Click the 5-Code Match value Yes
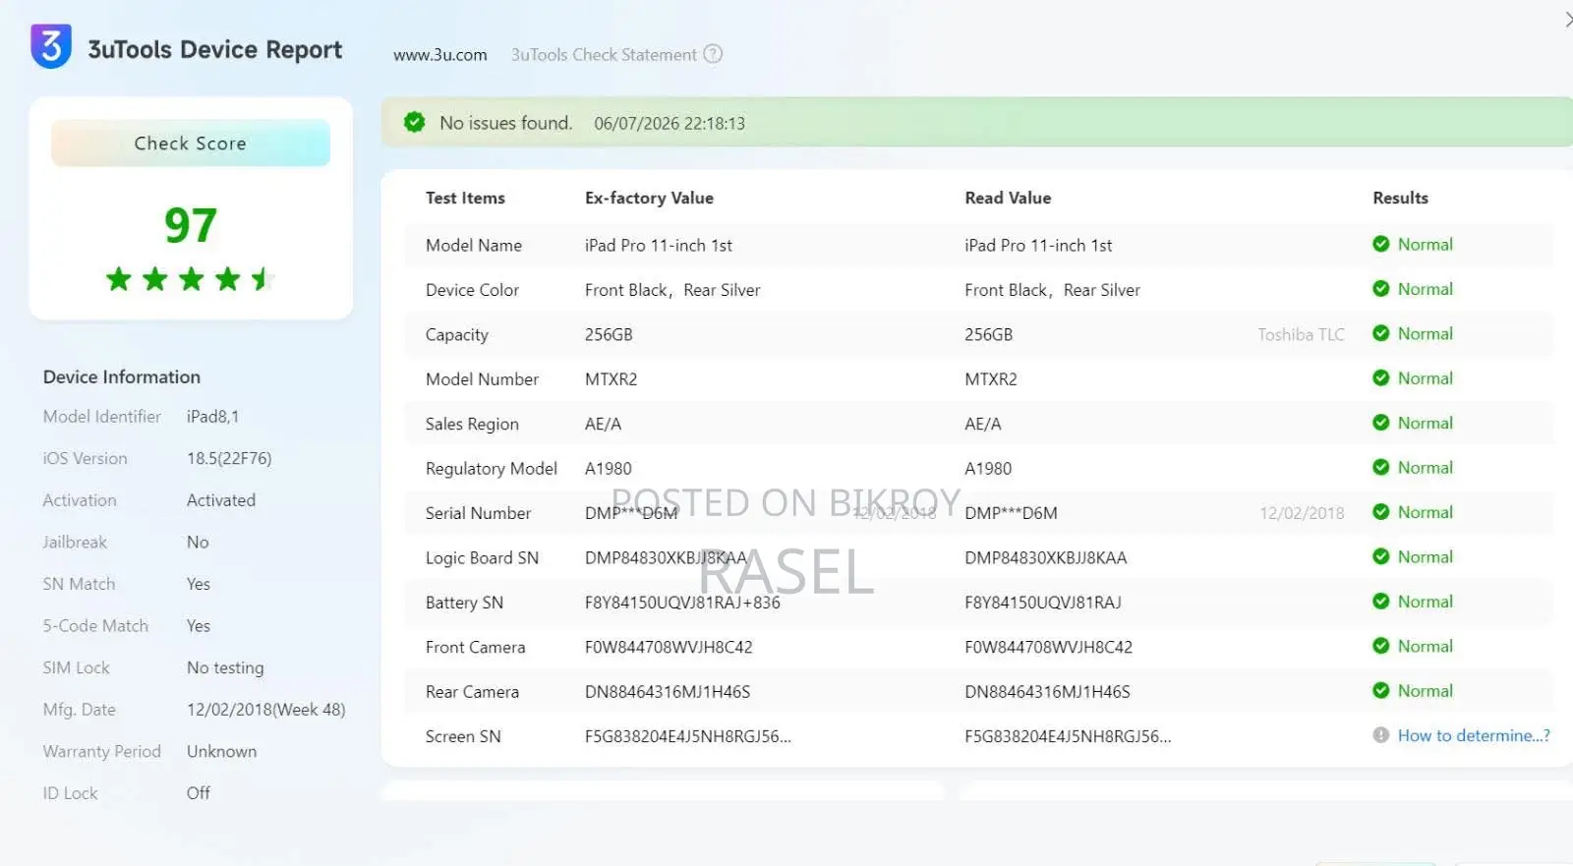Image resolution: width=1573 pixels, height=866 pixels. (199, 626)
